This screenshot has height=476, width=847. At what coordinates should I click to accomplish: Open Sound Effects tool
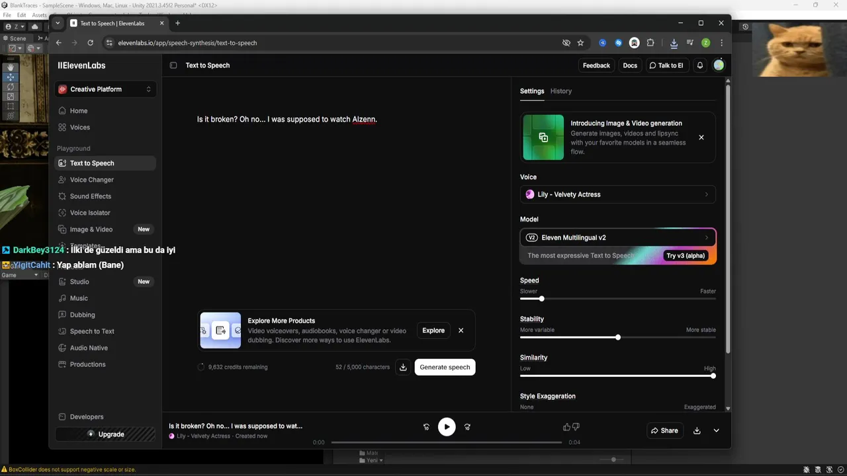tap(105, 196)
